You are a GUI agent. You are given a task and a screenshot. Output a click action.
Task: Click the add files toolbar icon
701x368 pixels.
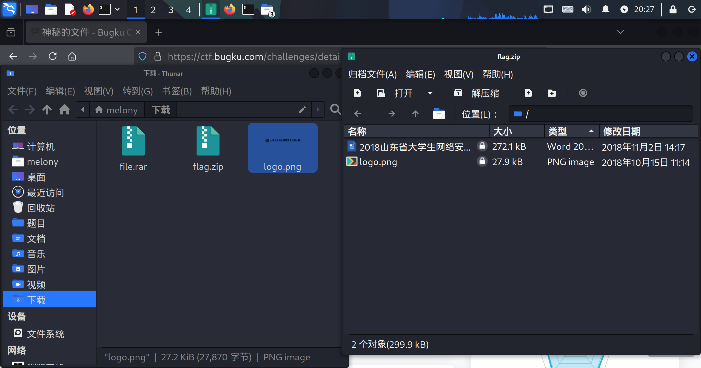click(x=528, y=93)
